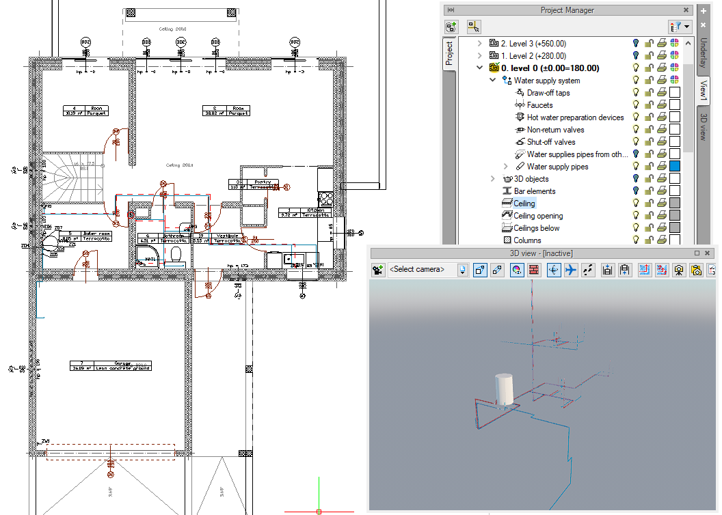Toggle the visibility bulb for Level 3

(x=636, y=43)
